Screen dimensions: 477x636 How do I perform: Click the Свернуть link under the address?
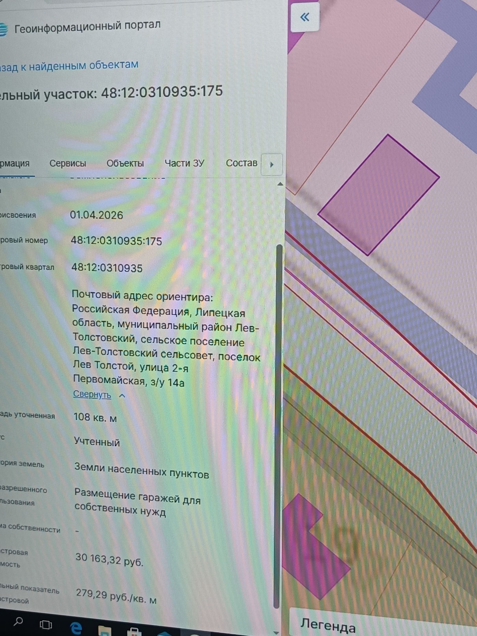point(92,394)
